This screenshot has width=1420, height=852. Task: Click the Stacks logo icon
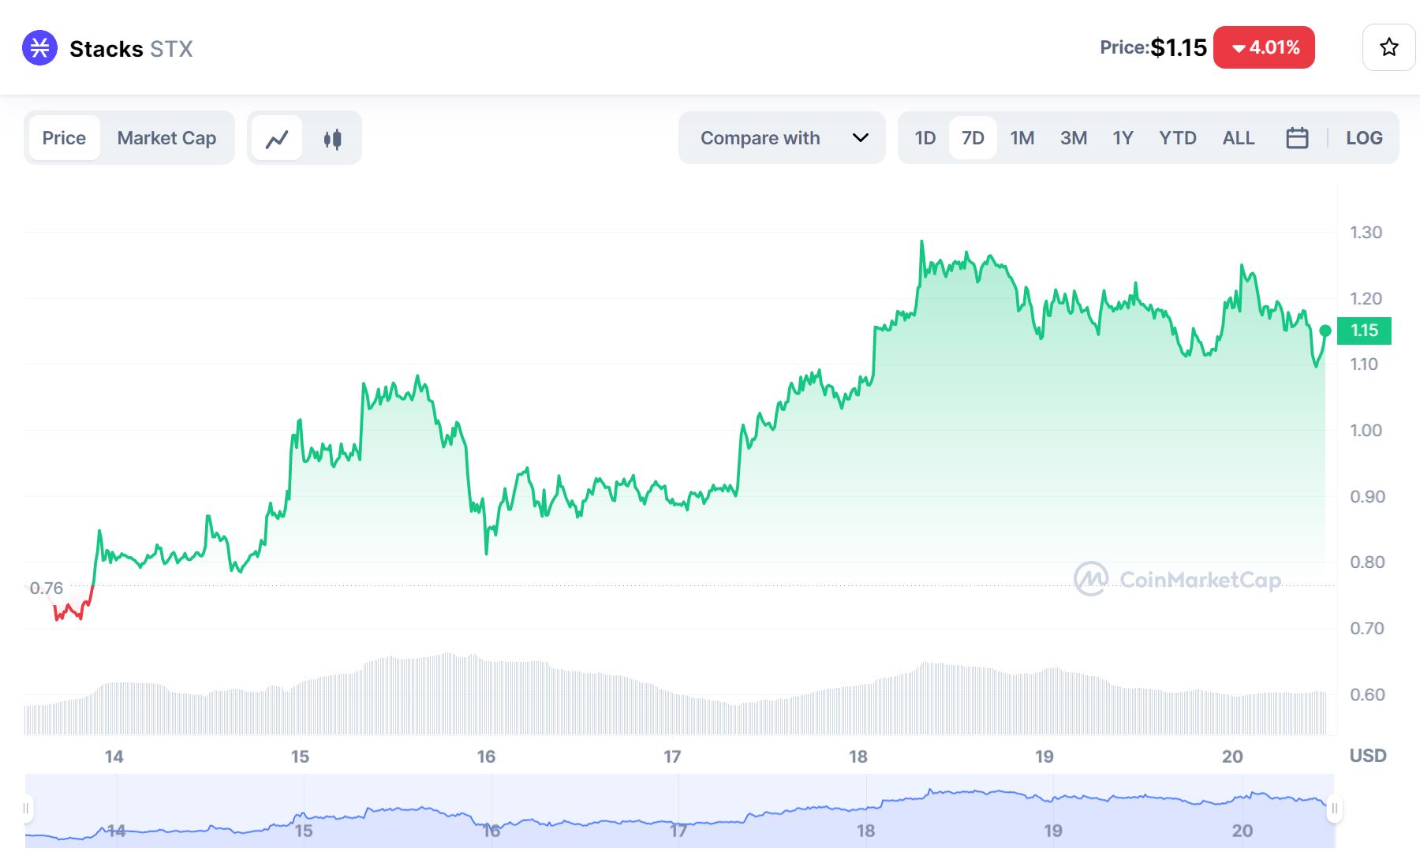[39, 48]
